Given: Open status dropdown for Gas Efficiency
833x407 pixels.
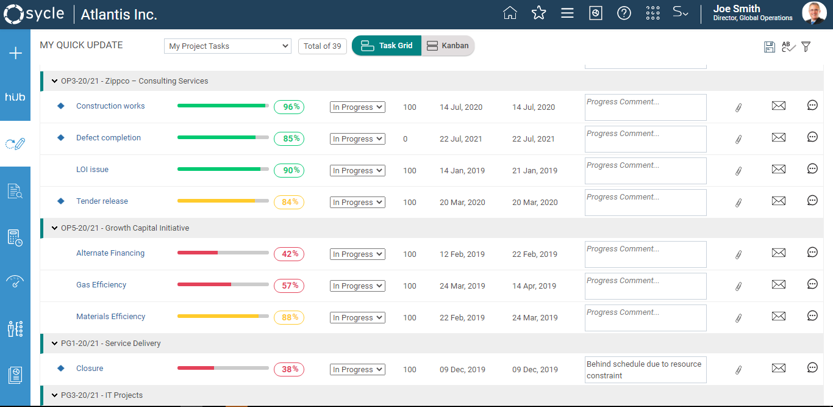Looking at the screenshot, I should (357, 286).
